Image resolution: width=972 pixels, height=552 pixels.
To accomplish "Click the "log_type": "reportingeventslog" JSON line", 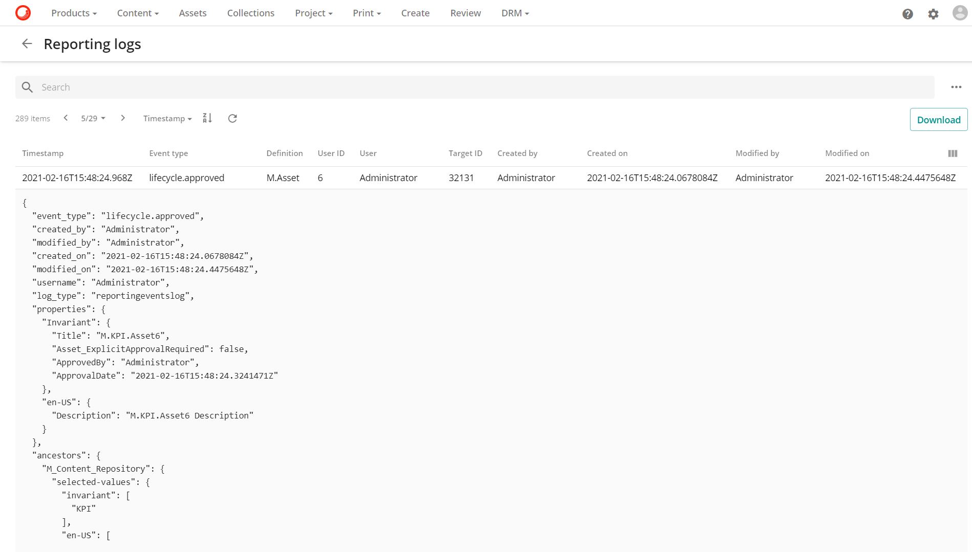I will point(113,296).
